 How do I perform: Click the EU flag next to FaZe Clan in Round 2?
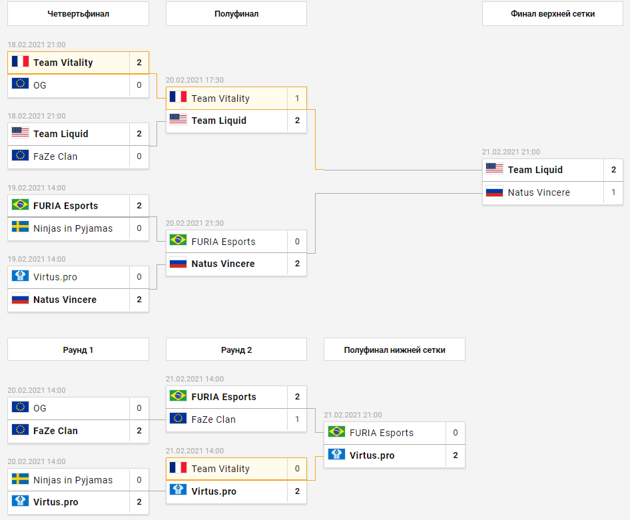(178, 418)
